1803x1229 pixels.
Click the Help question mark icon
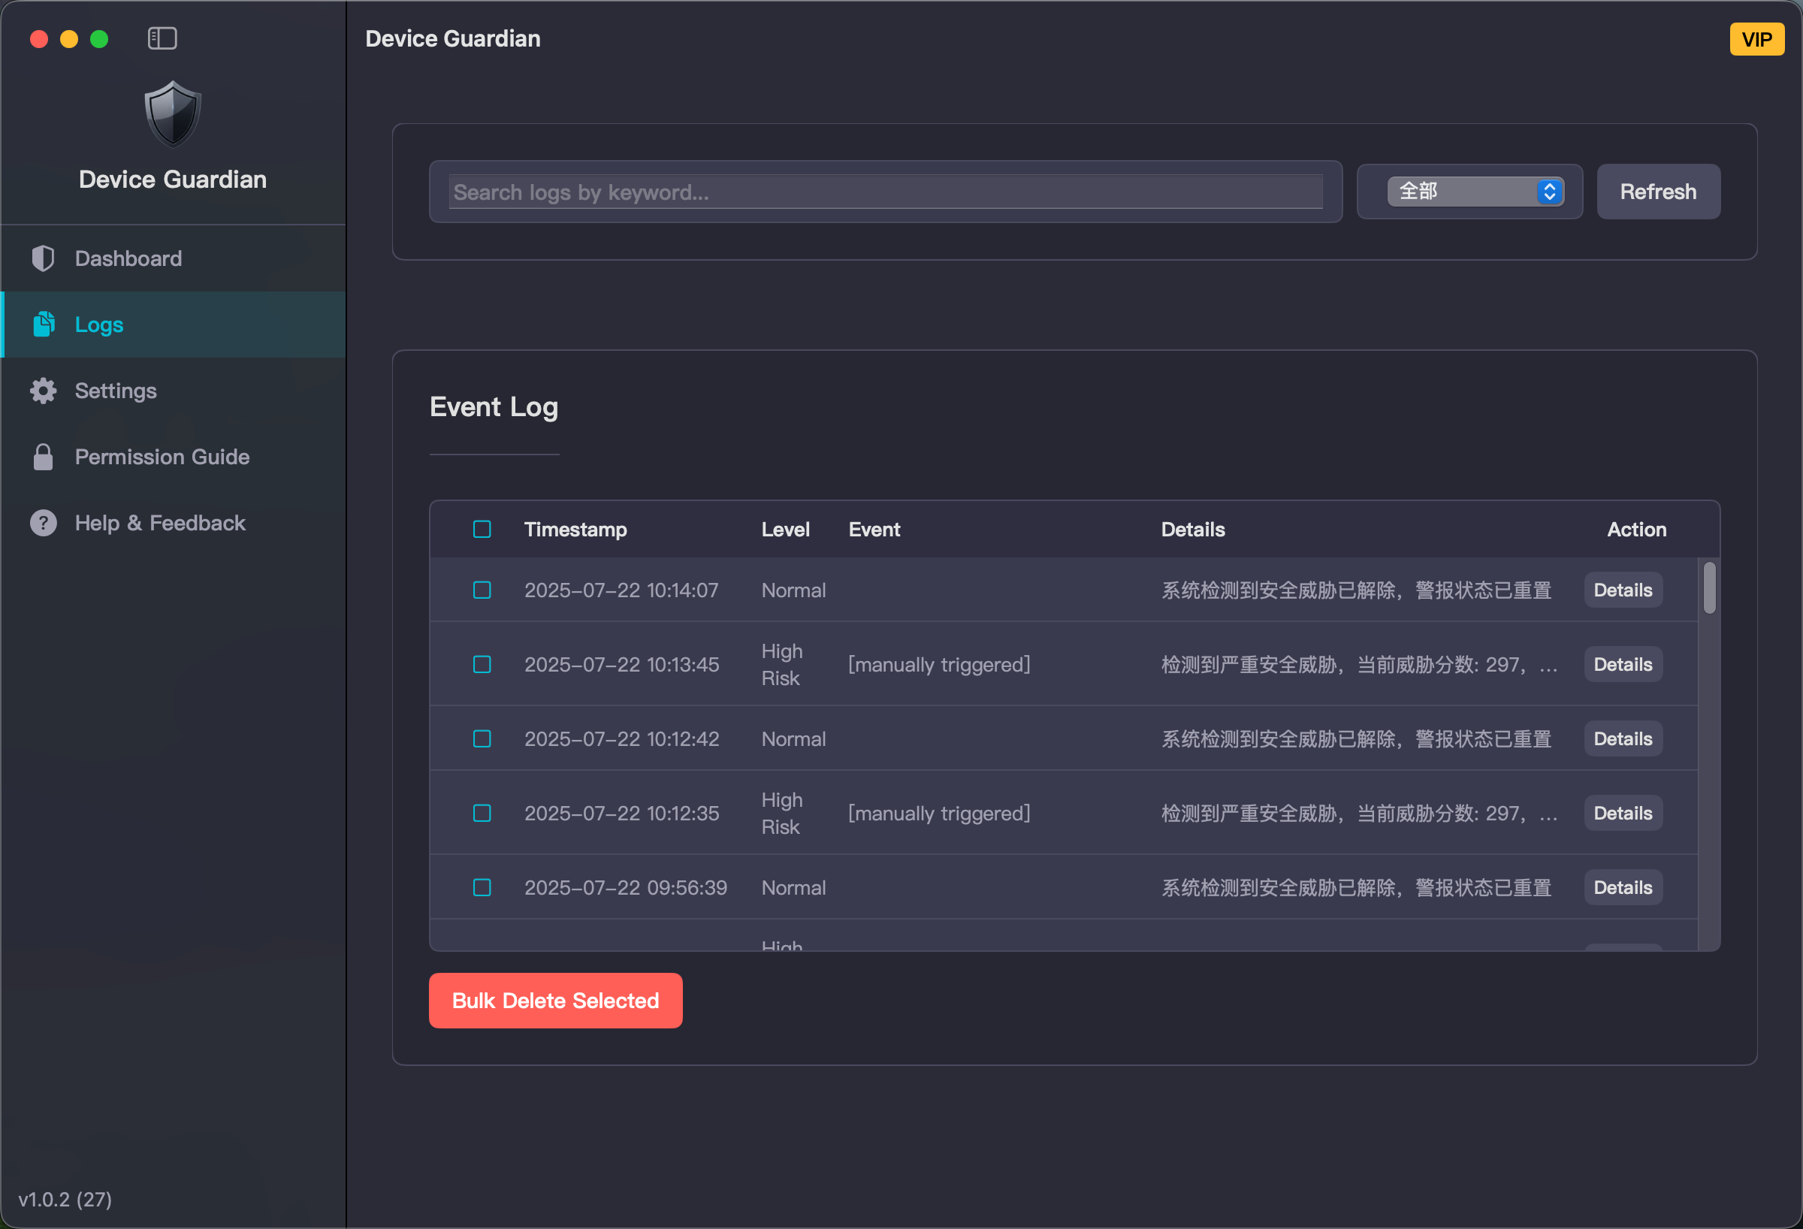click(x=44, y=523)
